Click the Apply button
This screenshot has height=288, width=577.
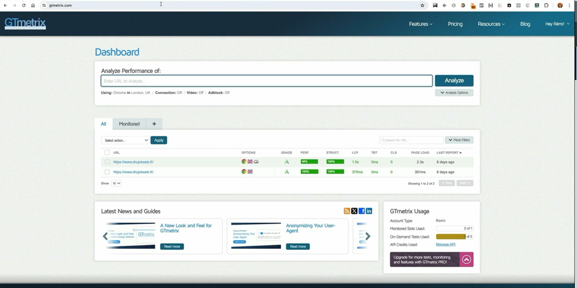[x=158, y=141]
